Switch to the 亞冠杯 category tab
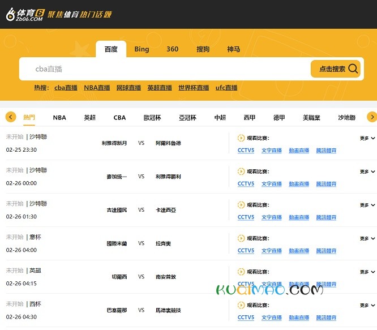This screenshot has height=330, width=377. [x=187, y=118]
